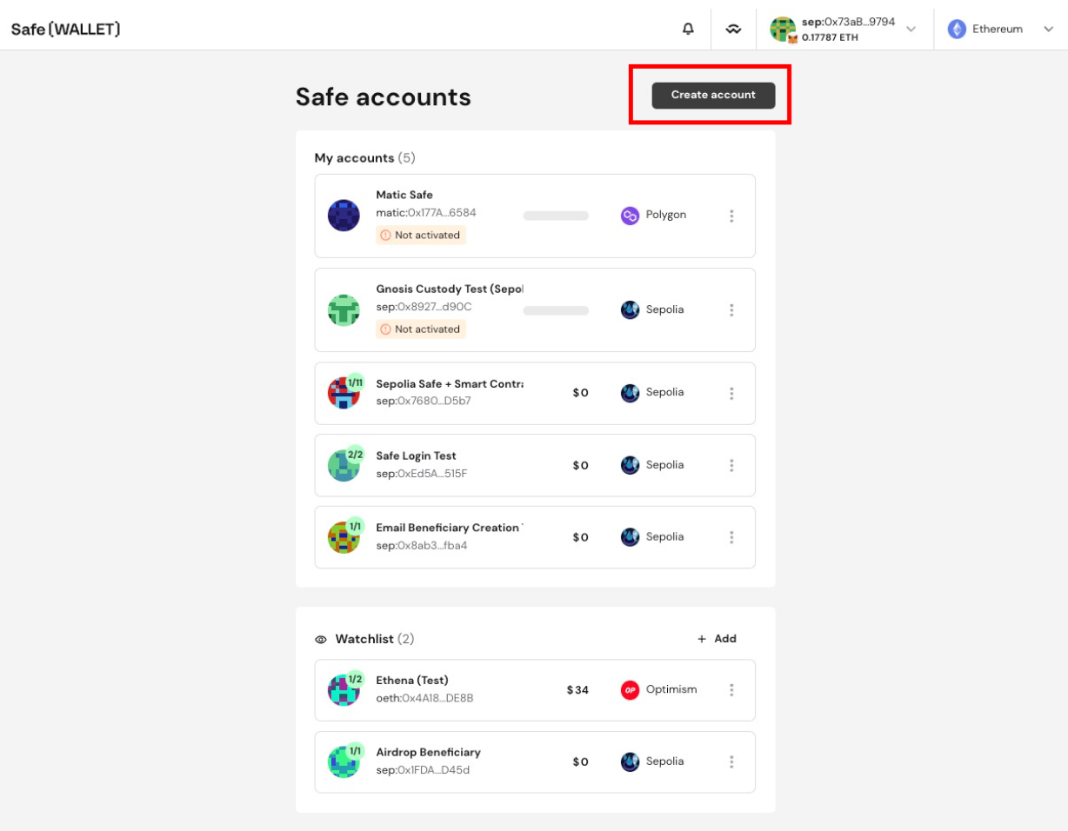Open Email Beneficiary Creation options menu
Viewport: 1068px width, 831px height.
731,537
